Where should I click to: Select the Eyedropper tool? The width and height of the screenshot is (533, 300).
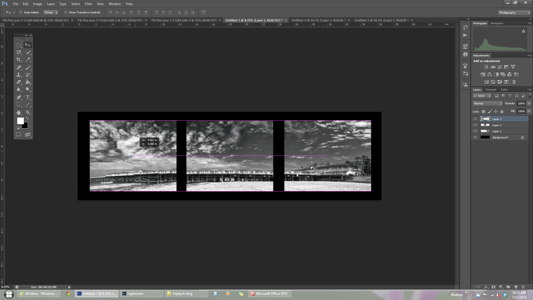click(x=28, y=59)
